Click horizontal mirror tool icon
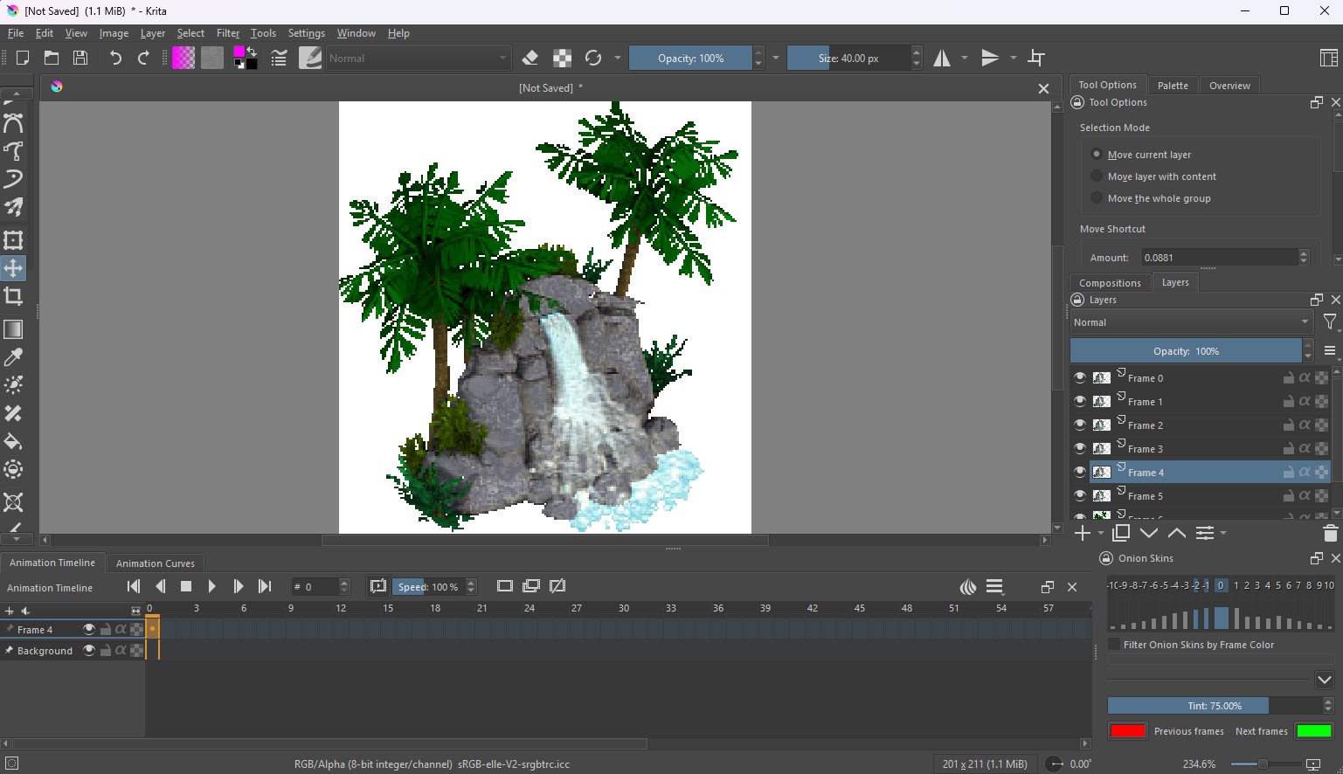Image resolution: width=1343 pixels, height=774 pixels. (942, 59)
